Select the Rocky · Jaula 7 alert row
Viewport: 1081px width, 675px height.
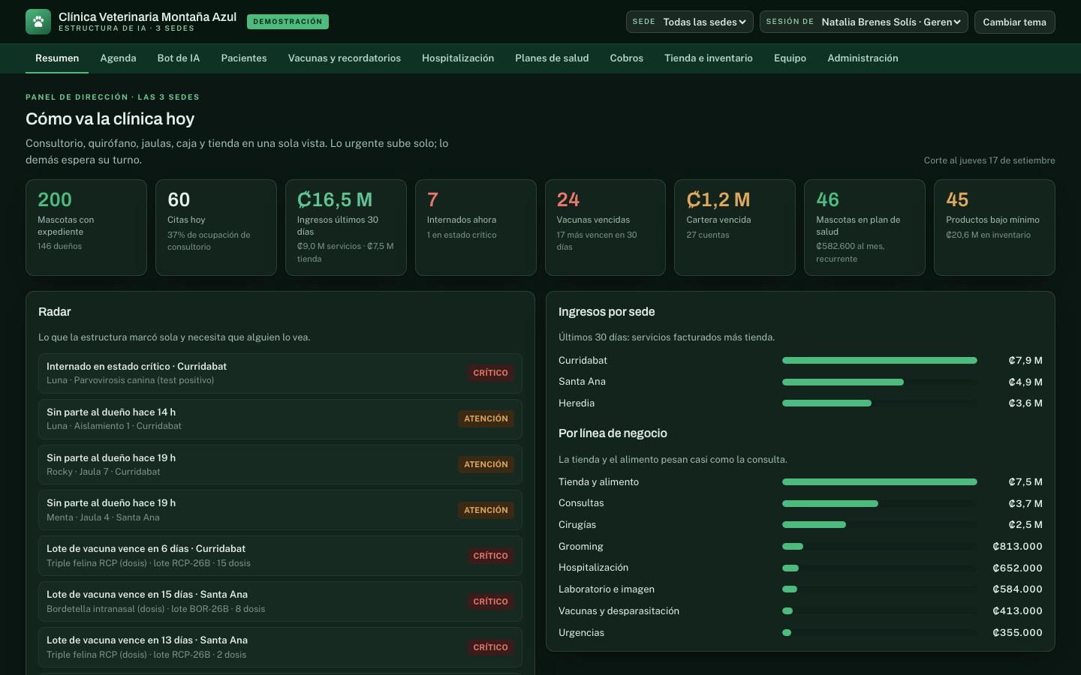coord(280,464)
